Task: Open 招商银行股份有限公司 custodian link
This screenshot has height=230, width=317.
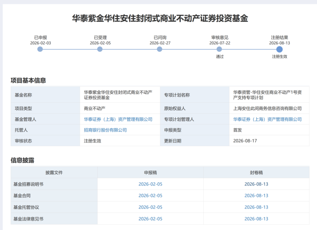Action: click(105, 130)
